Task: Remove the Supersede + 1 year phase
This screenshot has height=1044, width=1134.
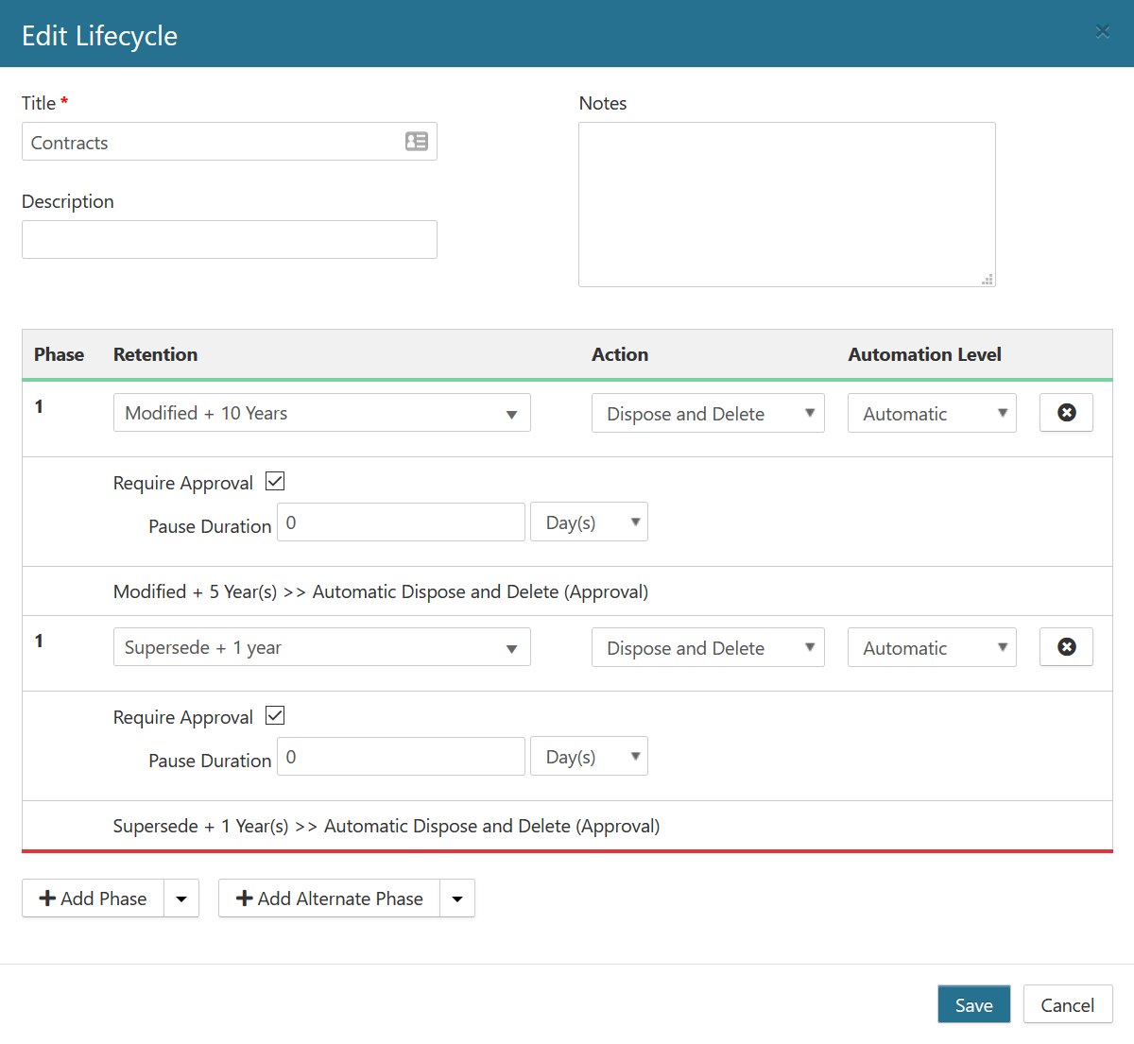Action: tap(1066, 647)
